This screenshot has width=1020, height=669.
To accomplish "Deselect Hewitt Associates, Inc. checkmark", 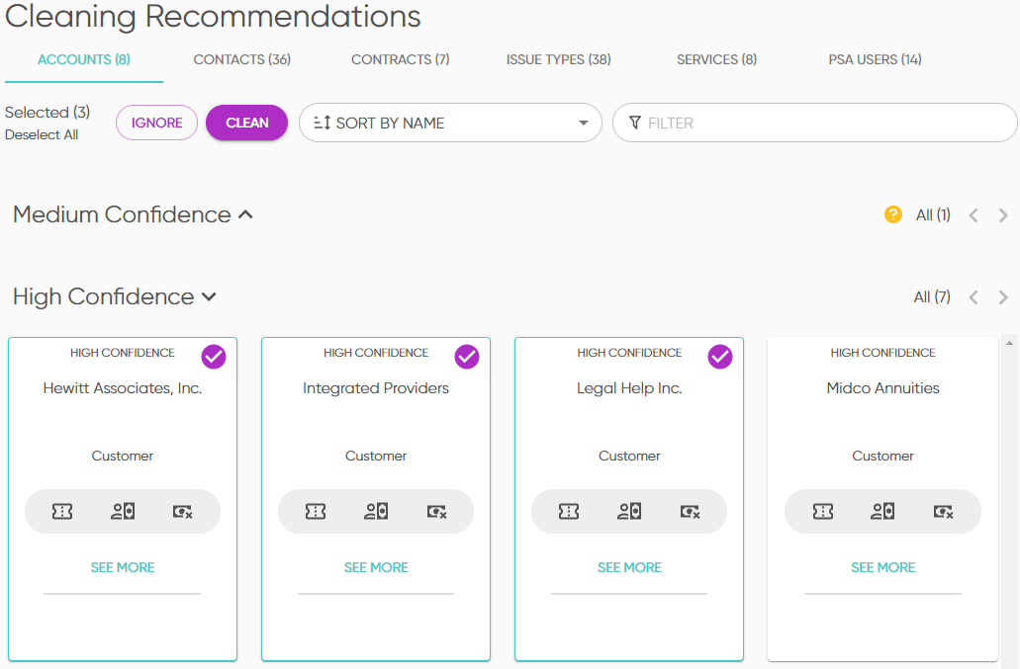I will pos(214,357).
